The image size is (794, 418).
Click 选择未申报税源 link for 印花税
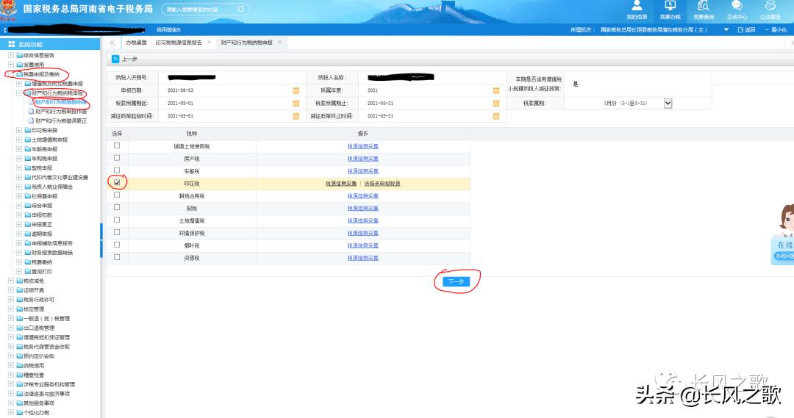point(382,184)
